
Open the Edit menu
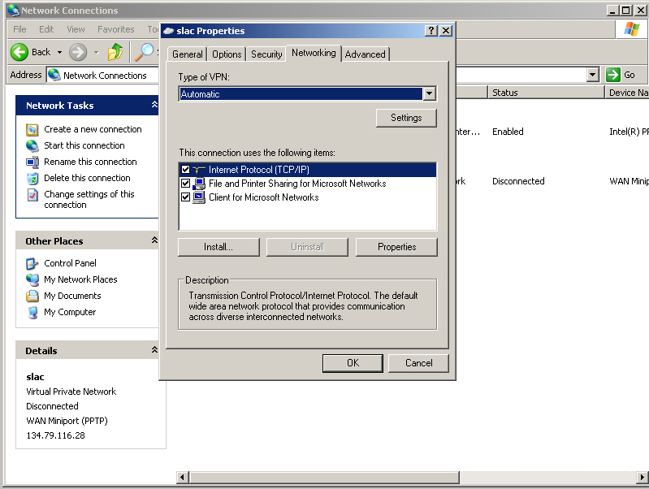[x=46, y=29]
